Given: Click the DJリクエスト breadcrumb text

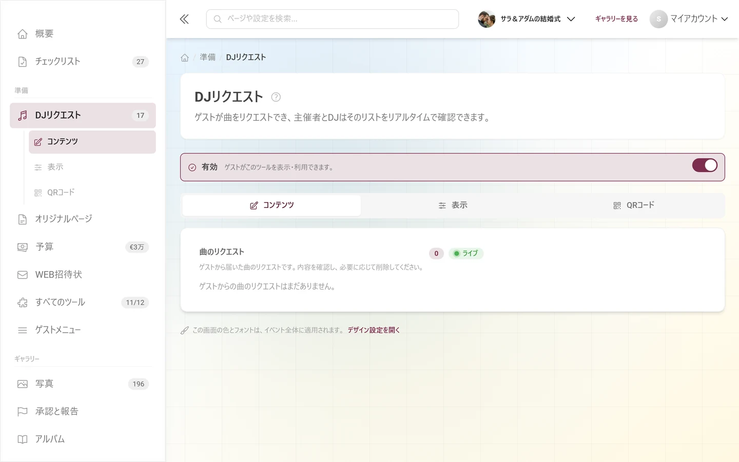Looking at the screenshot, I should click(x=246, y=57).
